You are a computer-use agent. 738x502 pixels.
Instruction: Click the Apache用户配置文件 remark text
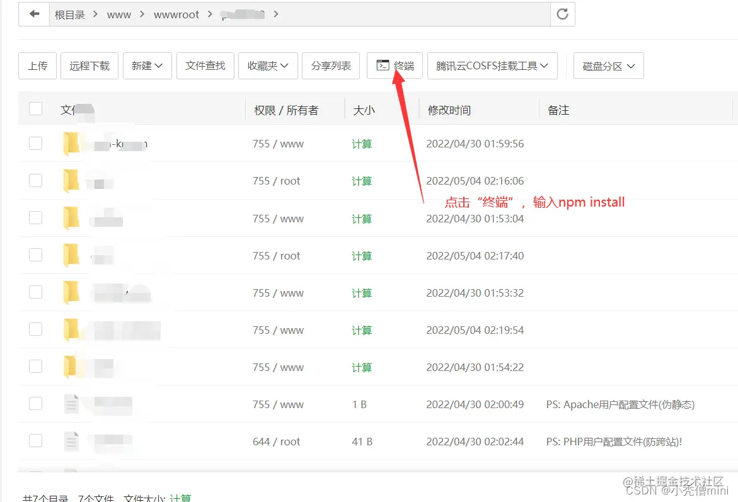pos(620,404)
